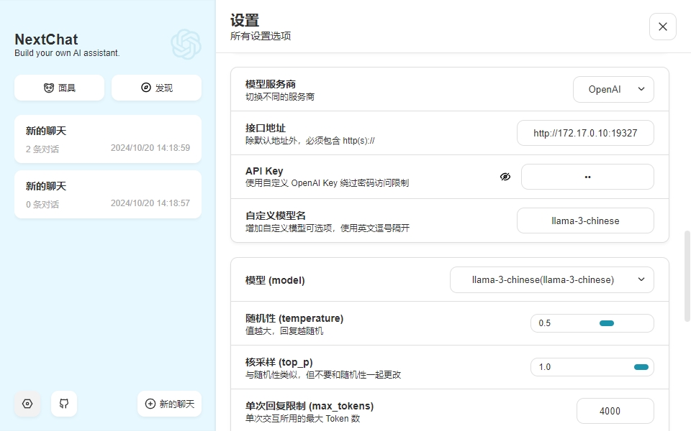Close the settings panel with X

pyautogui.click(x=662, y=27)
